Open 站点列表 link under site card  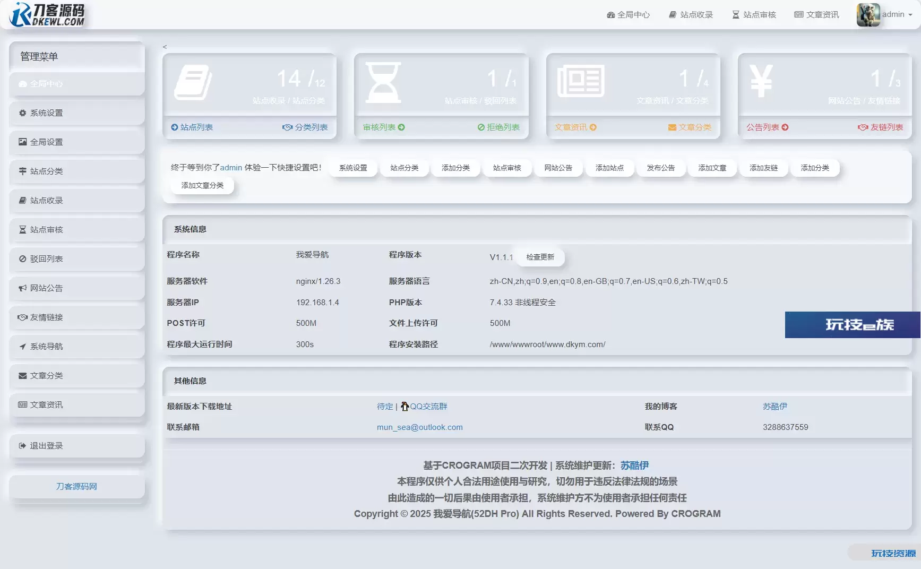192,127
